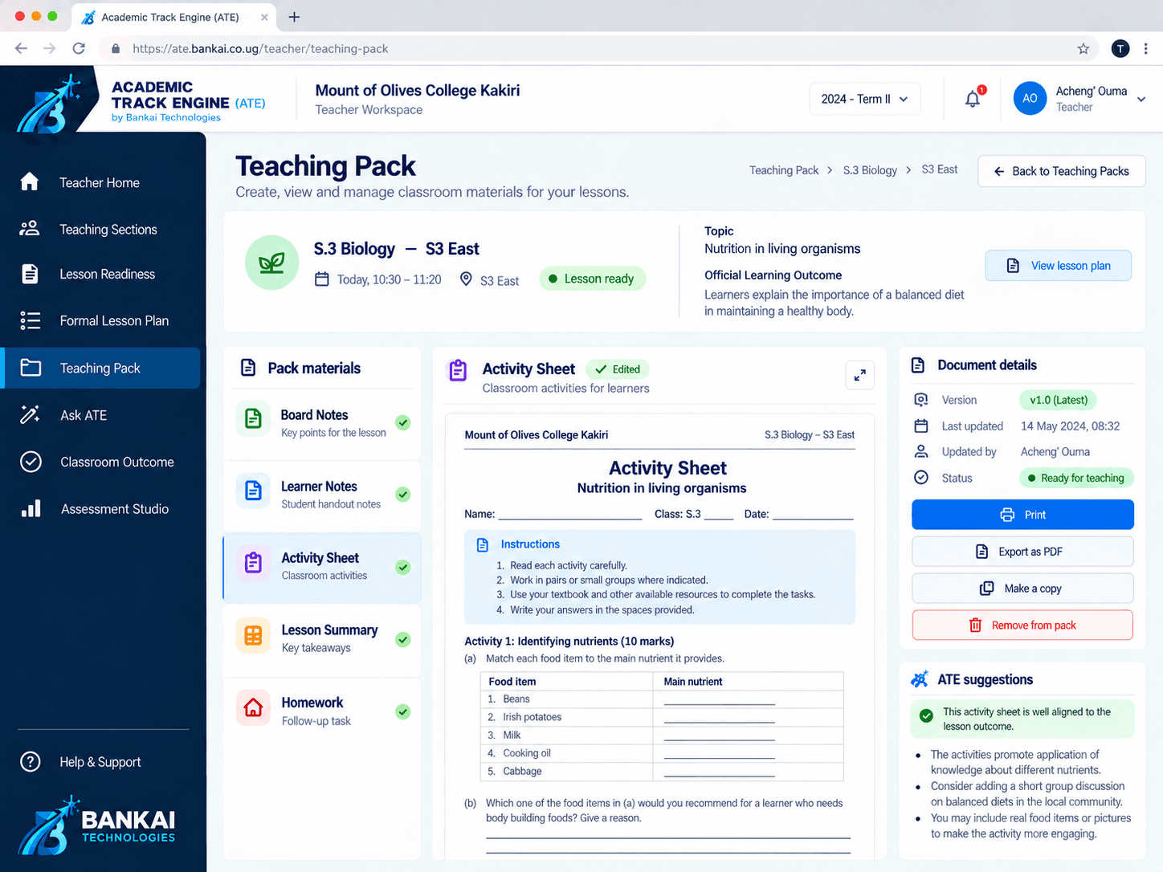The image size is (1163, 872).
Task: Reload the page in the browser
Action: [79, 49]
